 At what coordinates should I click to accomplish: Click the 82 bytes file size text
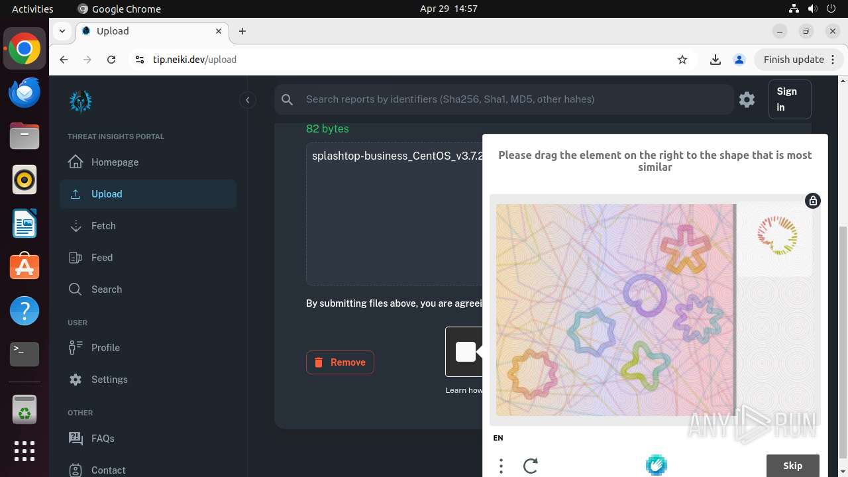tap(327, 129)
